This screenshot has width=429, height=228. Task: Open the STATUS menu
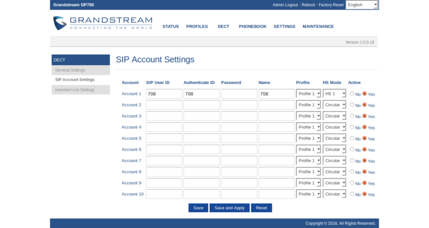click(170, 26)
